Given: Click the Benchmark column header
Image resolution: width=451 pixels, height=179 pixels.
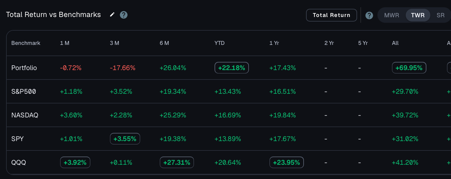Looking at the screenshot, I should tap(26, 43).
